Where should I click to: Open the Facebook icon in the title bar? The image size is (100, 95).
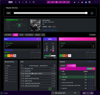pos(86,2)
